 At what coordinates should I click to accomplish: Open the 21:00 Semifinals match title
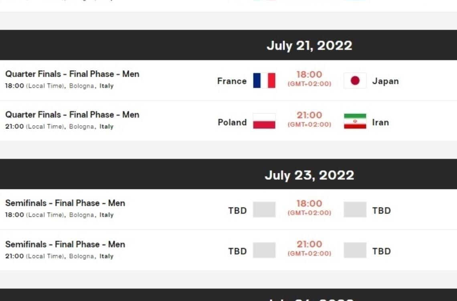[65, 244]
